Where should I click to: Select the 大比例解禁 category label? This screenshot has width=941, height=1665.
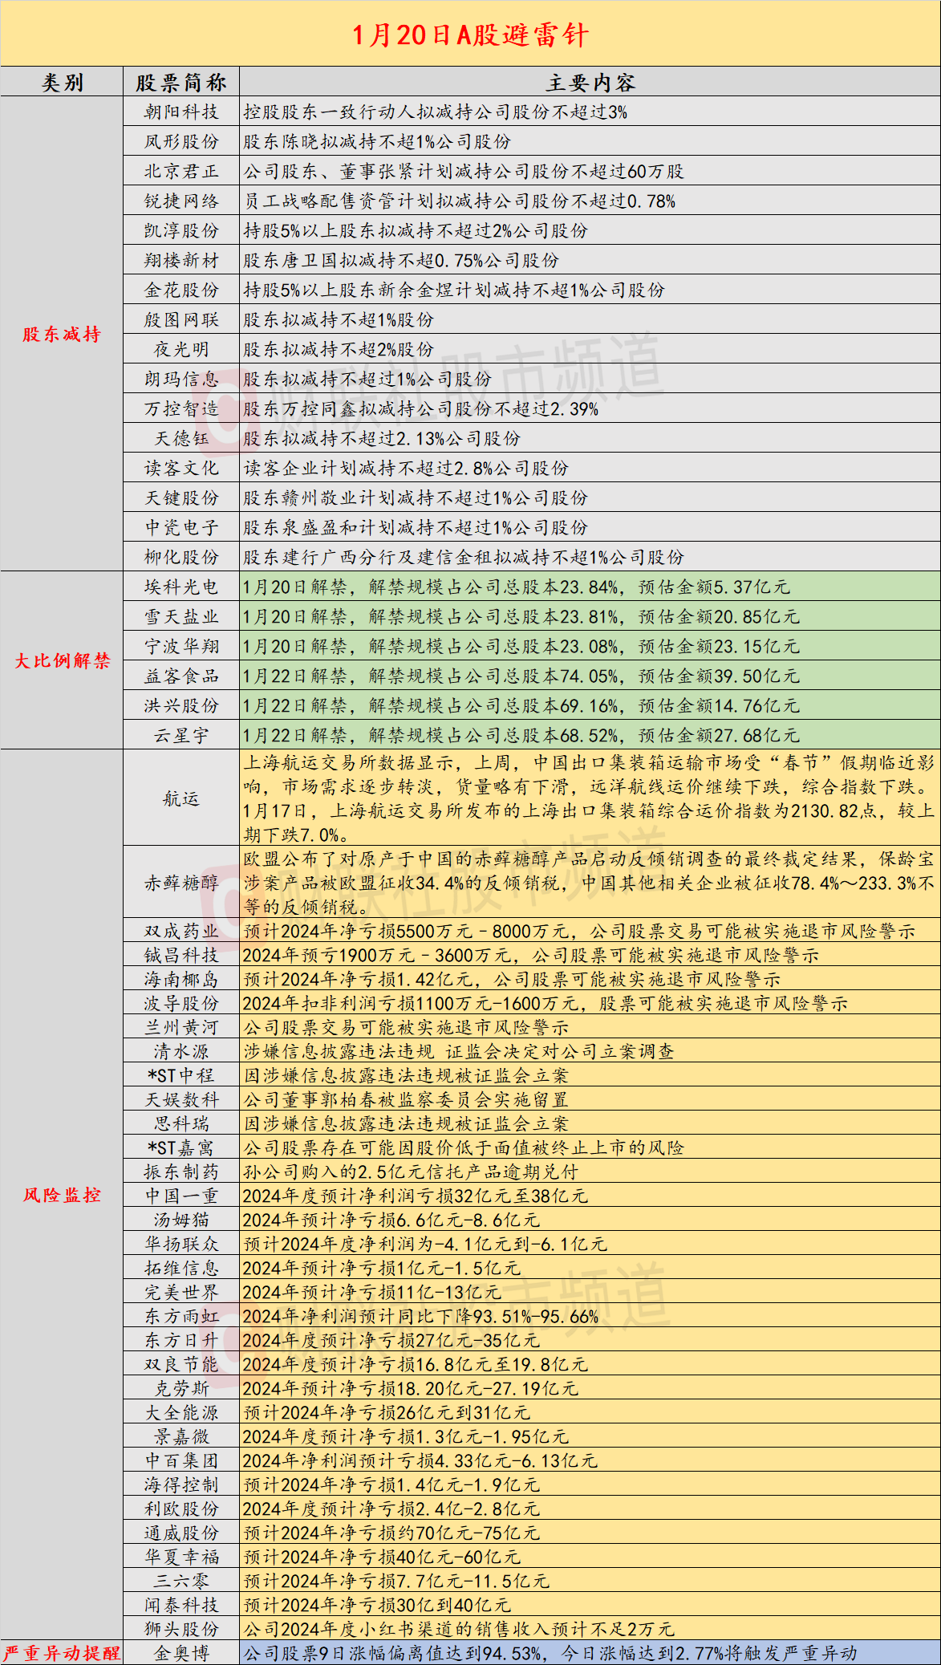pos(62,660)
